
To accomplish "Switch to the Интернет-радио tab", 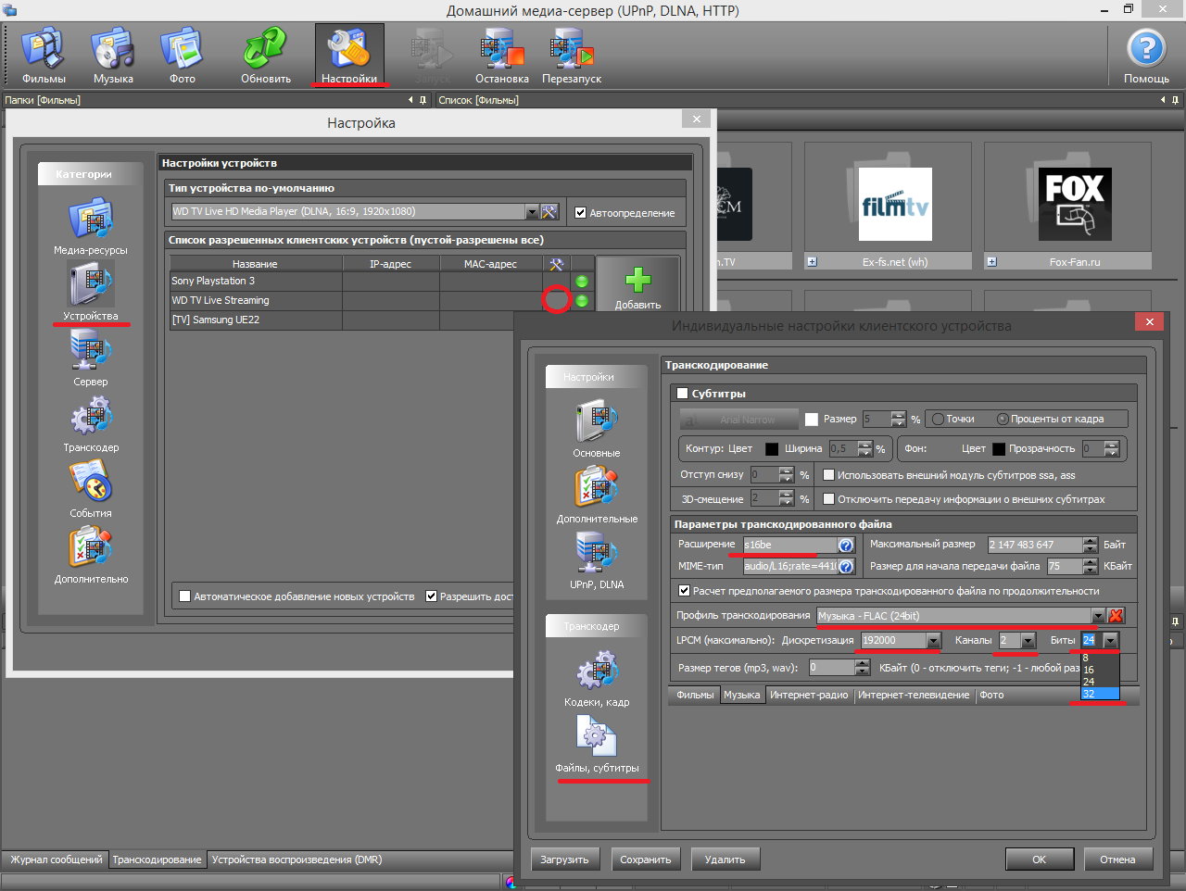I will 809,696.
